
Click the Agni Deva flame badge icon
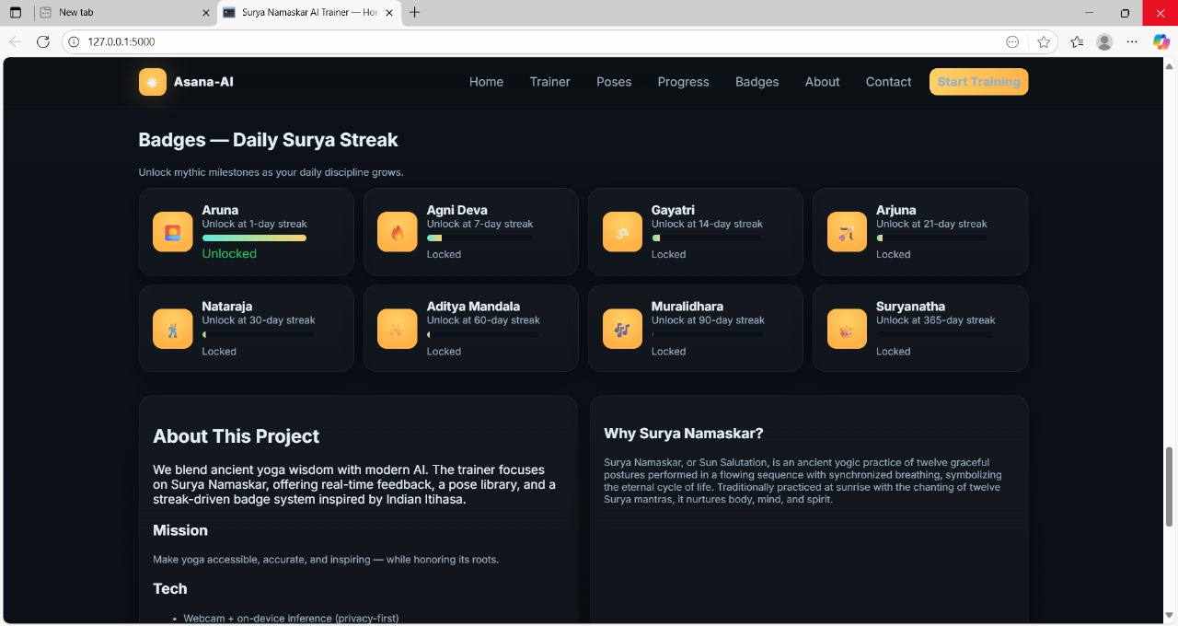398,232
